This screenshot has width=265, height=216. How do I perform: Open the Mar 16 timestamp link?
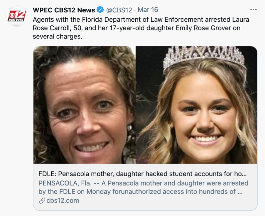[x=148, y=10]
